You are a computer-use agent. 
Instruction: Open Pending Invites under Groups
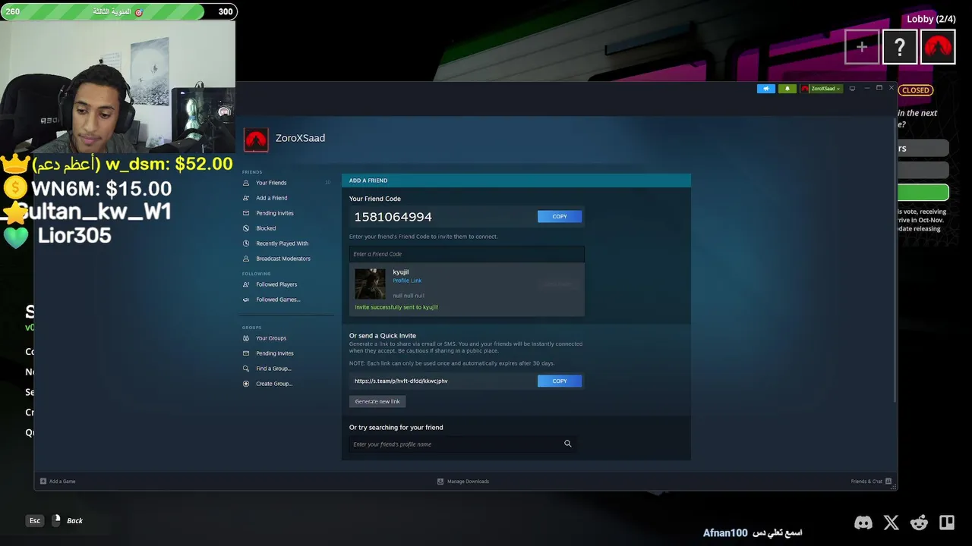pyautogui.click(x=274, y=353)
